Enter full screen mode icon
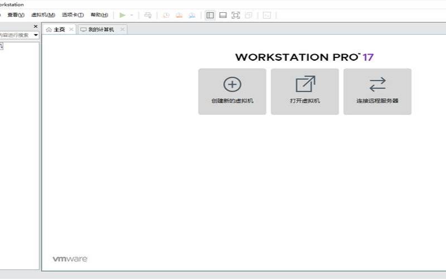446x279 pixels. click(x=236, y=15)
